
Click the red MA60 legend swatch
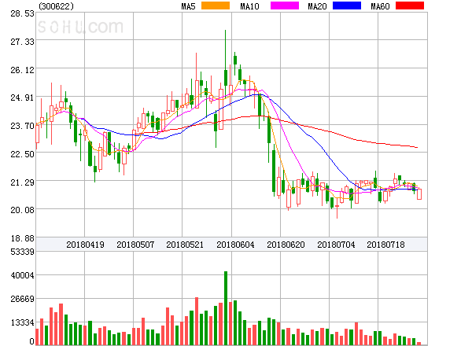(x=410, y=6)
